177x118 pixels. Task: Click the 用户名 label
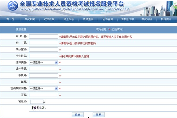click(x=21, y=36)
